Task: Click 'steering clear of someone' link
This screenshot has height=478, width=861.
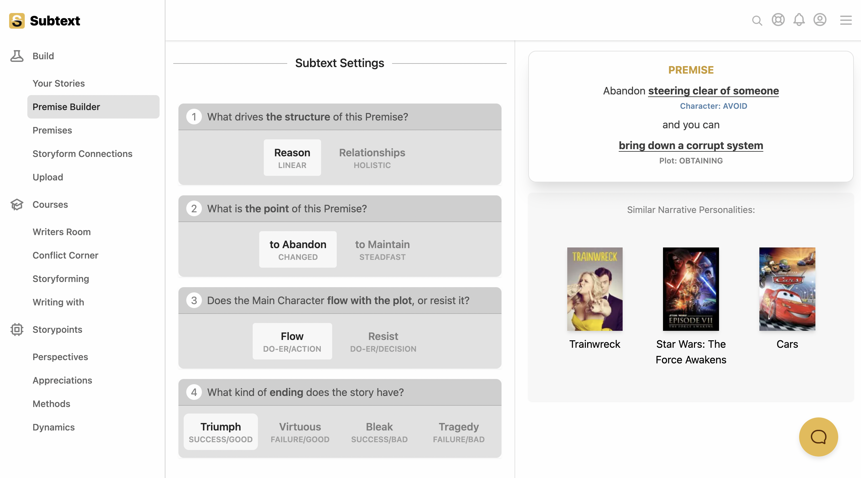Action: point(713,91)
